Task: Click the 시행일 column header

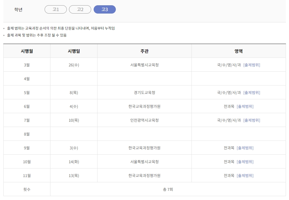Action: pyautogui.click(x=73, y=51)
